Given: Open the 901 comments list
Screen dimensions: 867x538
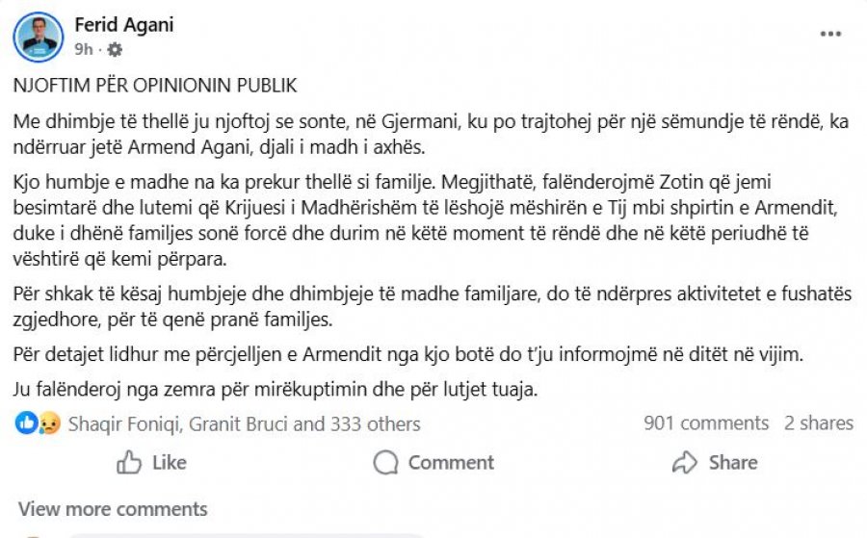Looking at the screenshot, I should 705,423.
